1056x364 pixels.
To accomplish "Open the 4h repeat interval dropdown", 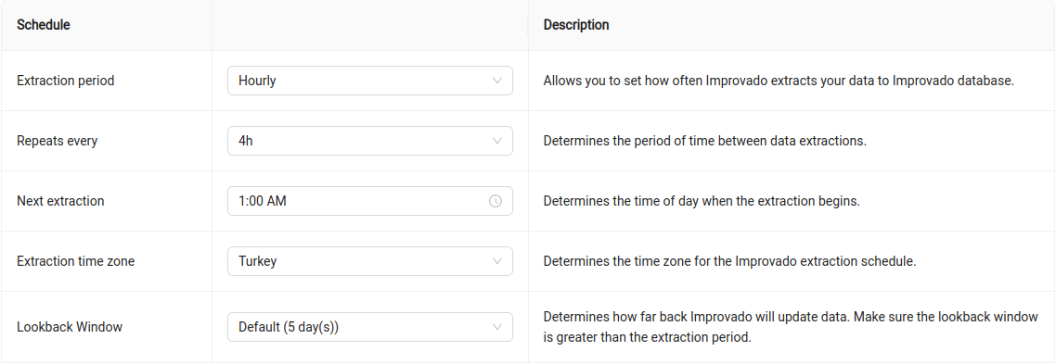I will click(369, 142).
